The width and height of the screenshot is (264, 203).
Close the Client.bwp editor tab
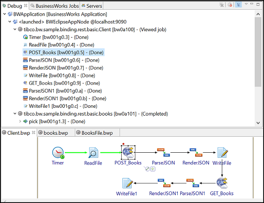tap(34, 132)
